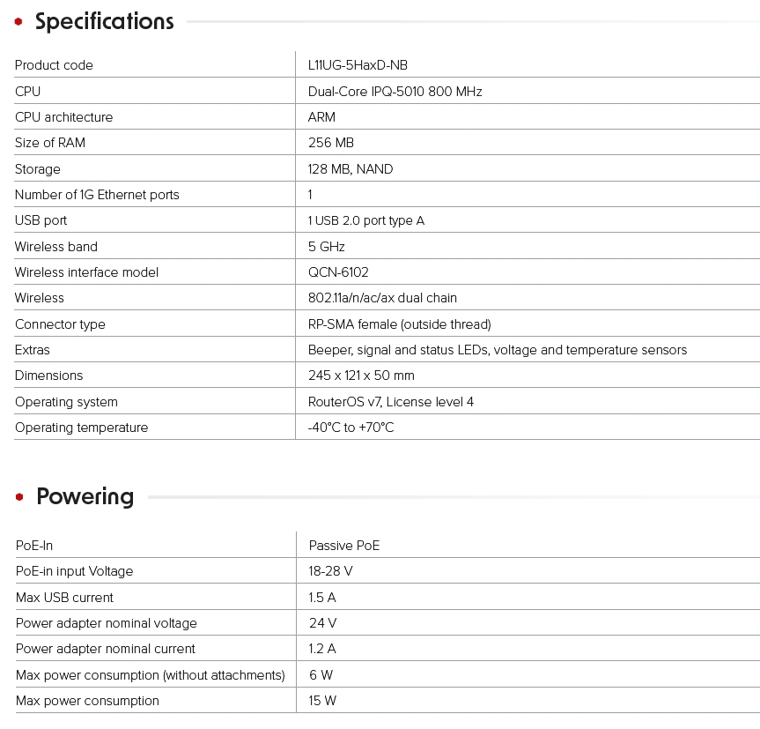The image size is (760, 729).
Task: Click the red hexagon beside Specifications
Action: point(18,22)
